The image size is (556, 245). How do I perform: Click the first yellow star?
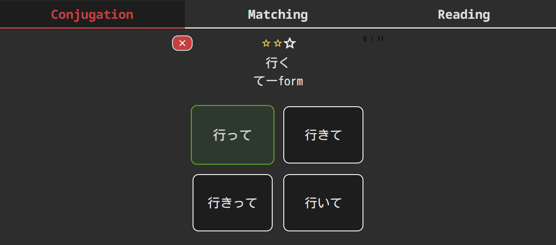coord(266,43)
